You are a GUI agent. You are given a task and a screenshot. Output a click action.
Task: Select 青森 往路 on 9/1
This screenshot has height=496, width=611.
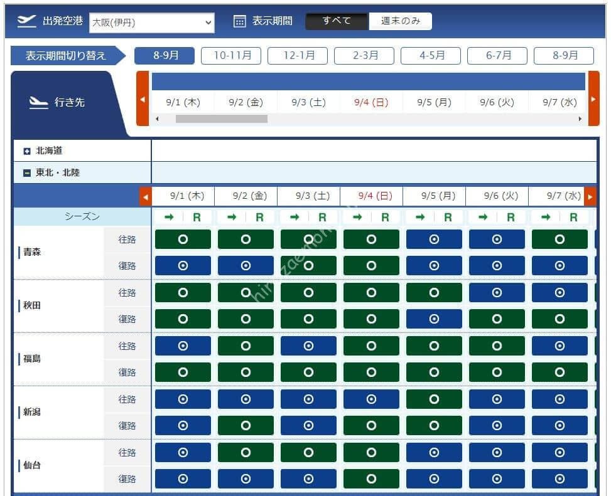183,240
